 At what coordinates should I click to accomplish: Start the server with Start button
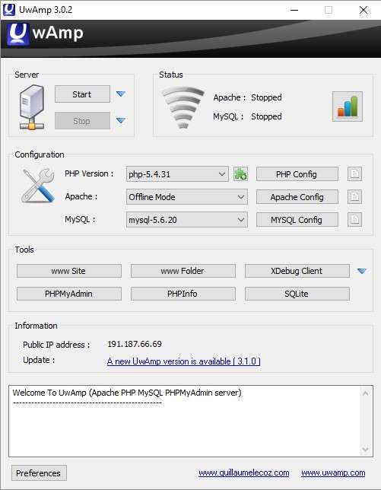pos(82,94)
